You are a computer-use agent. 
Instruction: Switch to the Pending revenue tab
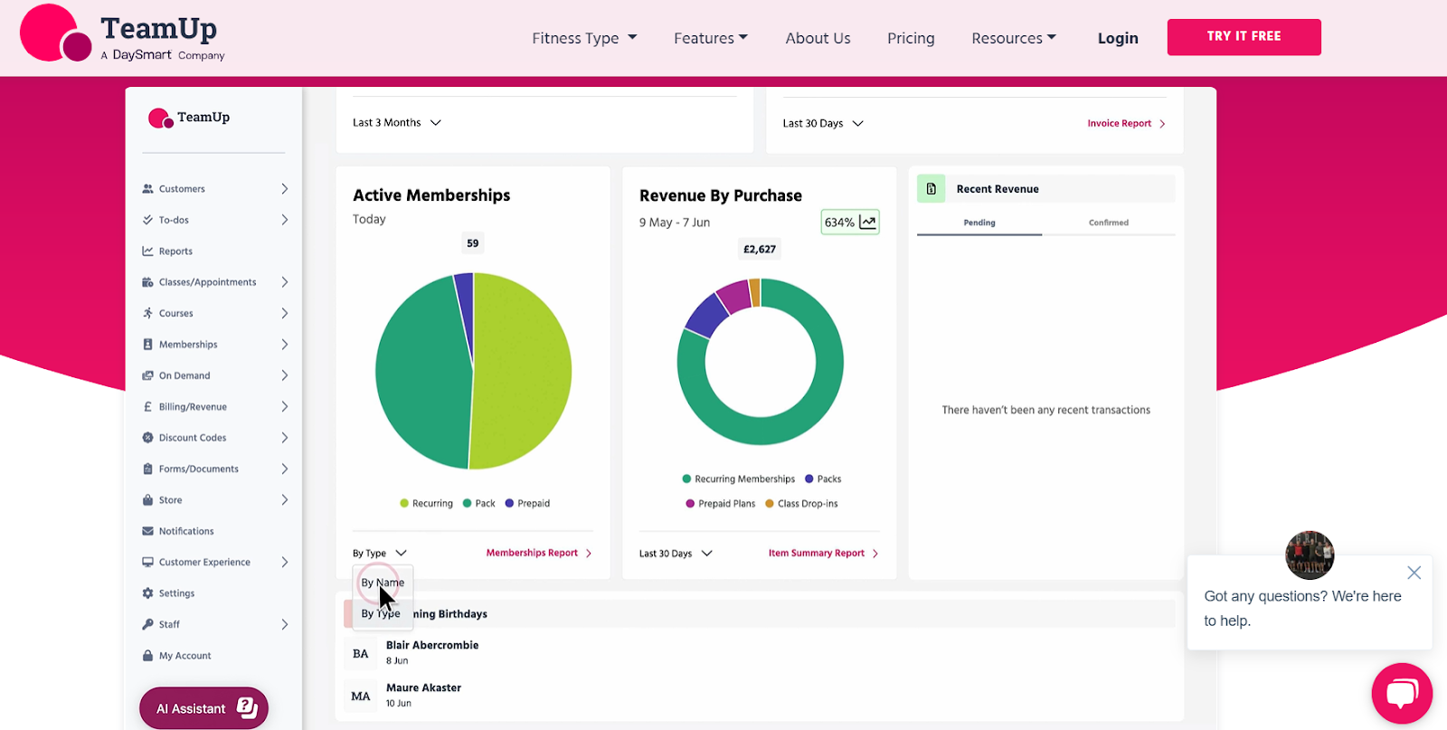coord(979,223)
